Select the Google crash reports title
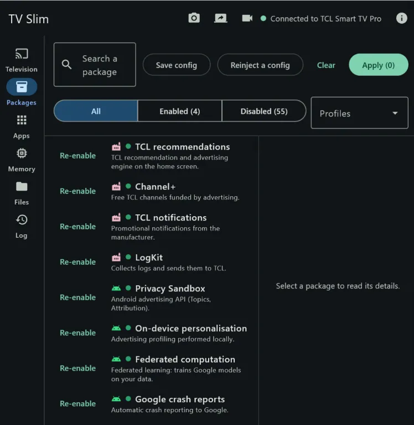 pyautogui.click(x=180, y=399)
